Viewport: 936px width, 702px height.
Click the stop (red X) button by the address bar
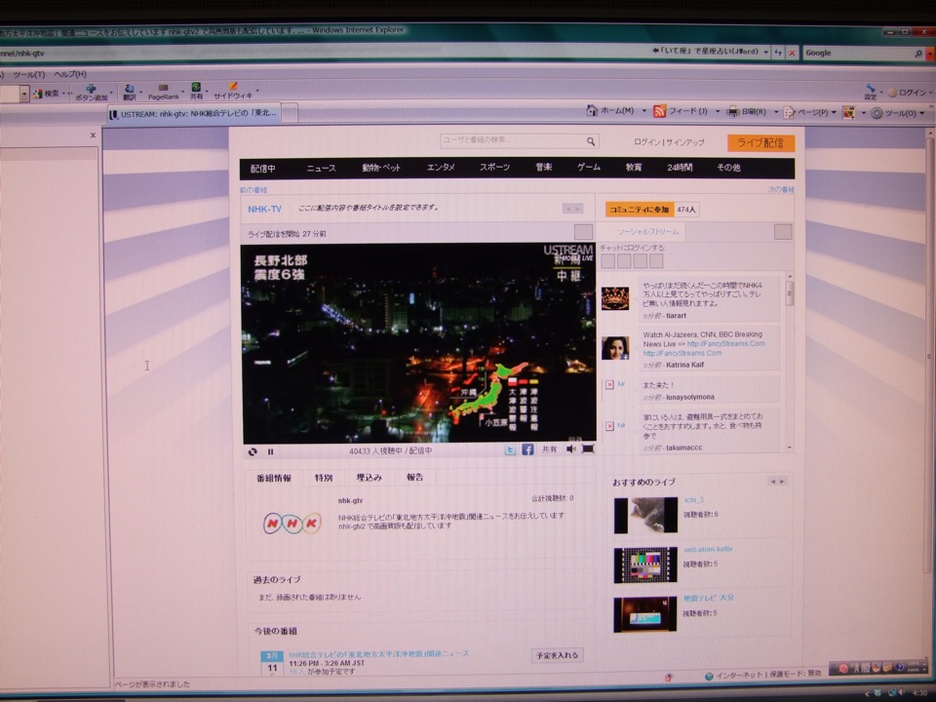coord(792,53)
